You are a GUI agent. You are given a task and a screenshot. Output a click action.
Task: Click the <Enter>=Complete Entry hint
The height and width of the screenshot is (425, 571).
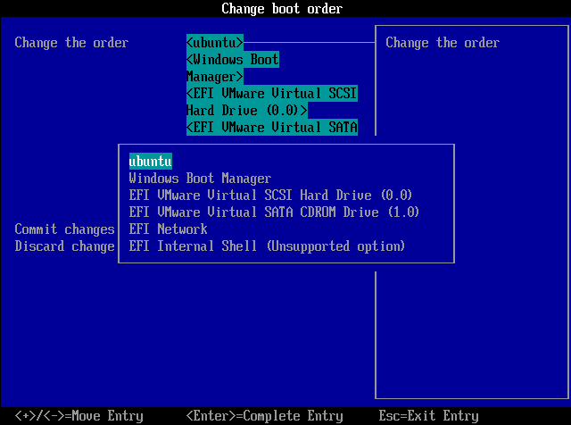tap(265, 415)
